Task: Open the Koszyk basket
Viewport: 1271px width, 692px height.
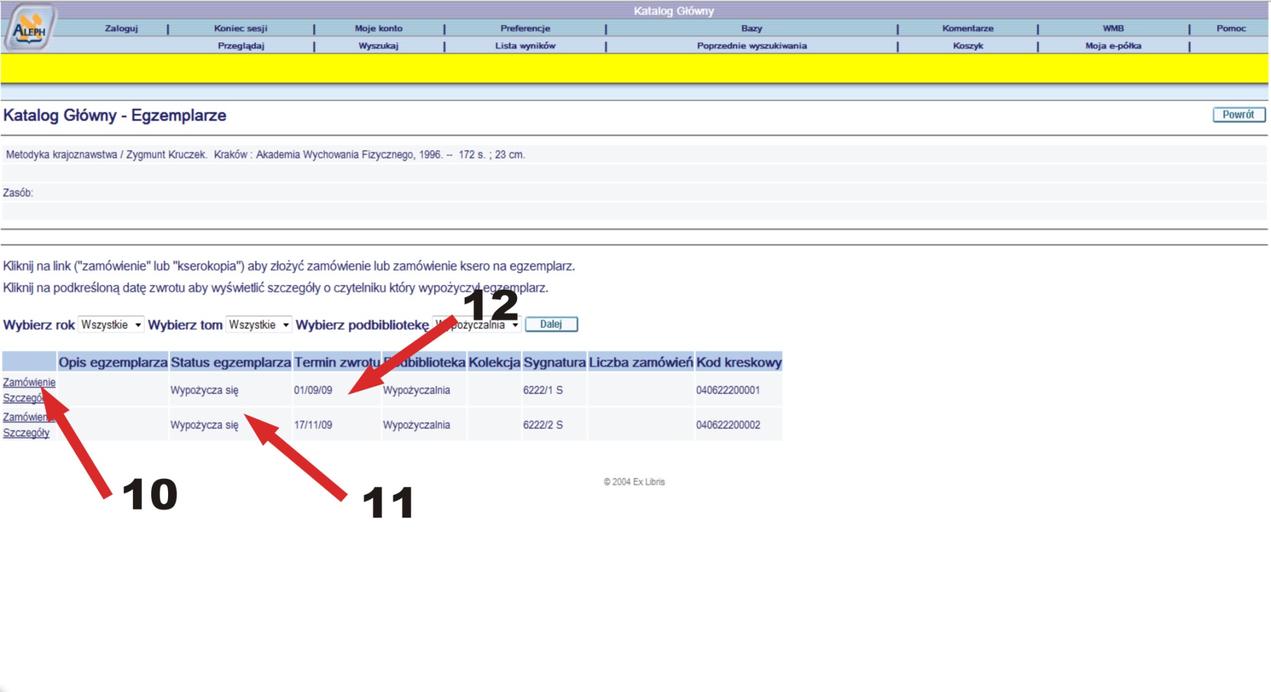Action: pyautogui.click(x=967, y=45)
